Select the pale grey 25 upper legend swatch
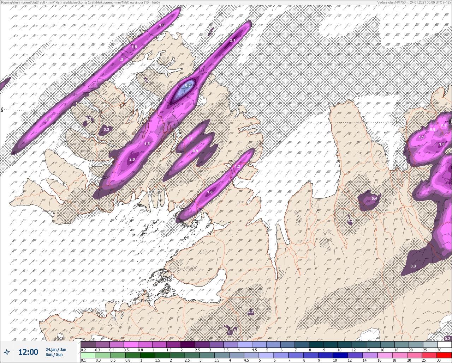Image resolution: width=452 pixels, height=363 pixels. (x=430, y=344)
